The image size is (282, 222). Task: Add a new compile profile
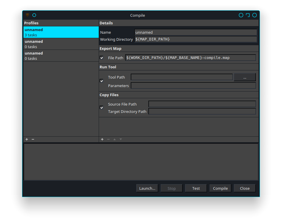(x=26, y=139)
